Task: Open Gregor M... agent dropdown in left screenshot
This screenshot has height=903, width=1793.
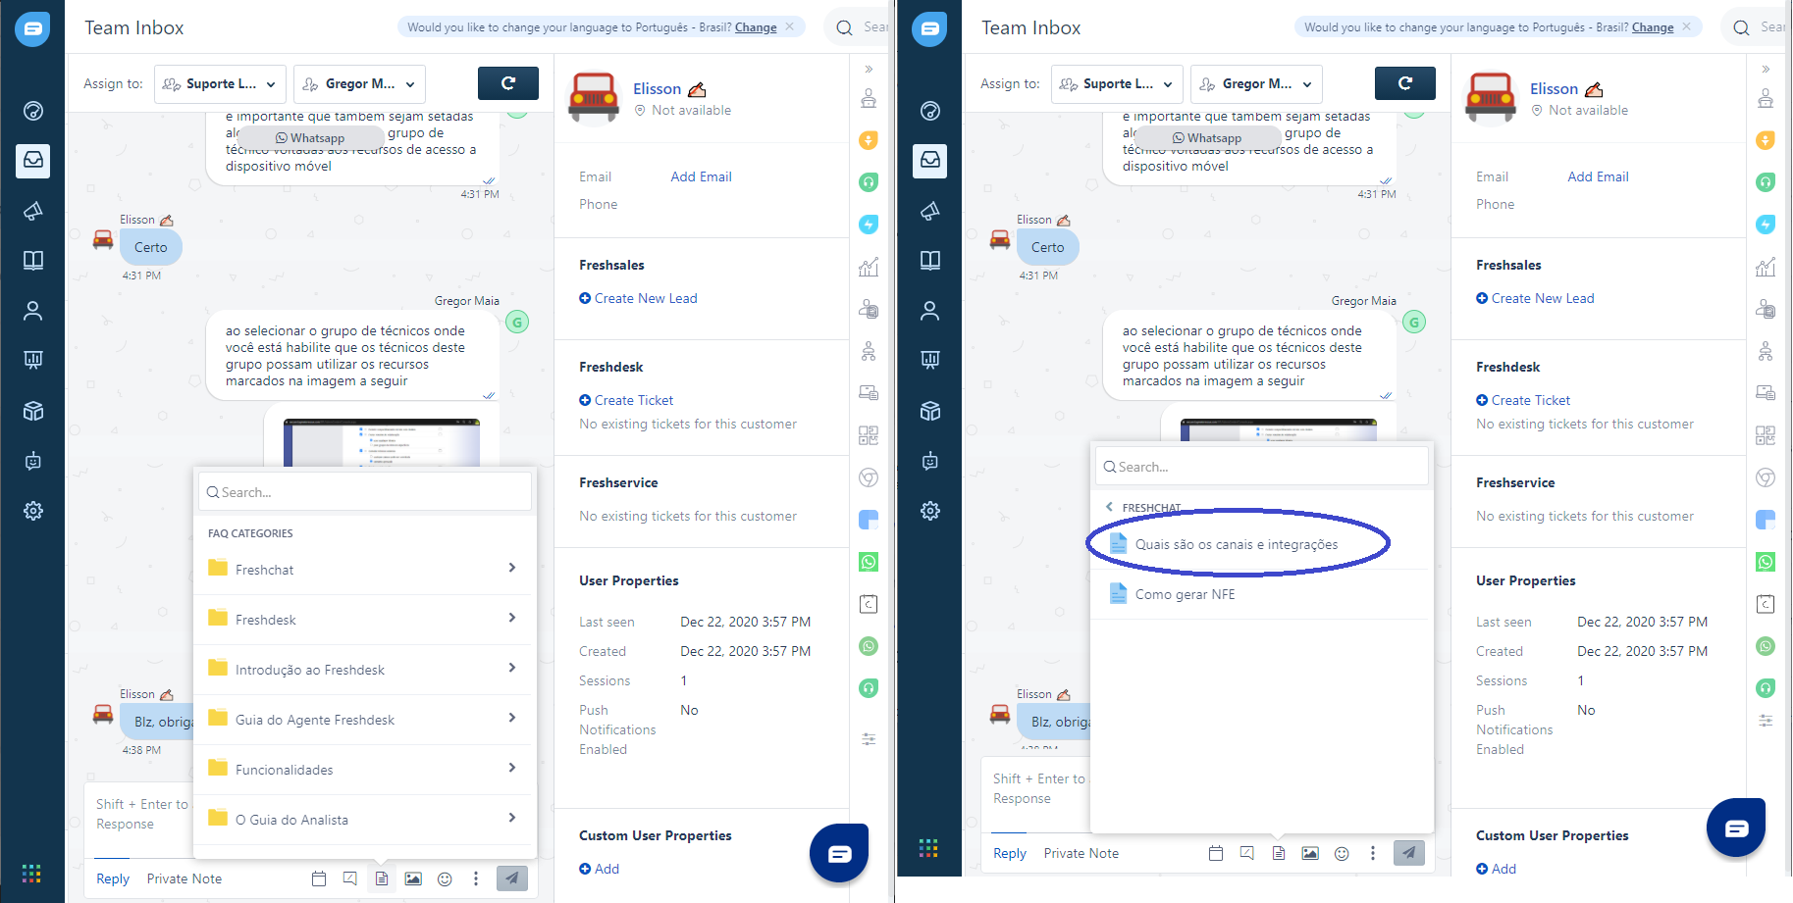Action: (359, 84)
